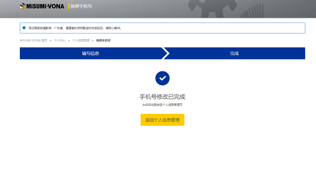Click the MiSUMi-VONA box logo icon

click(x=22, y=6)
